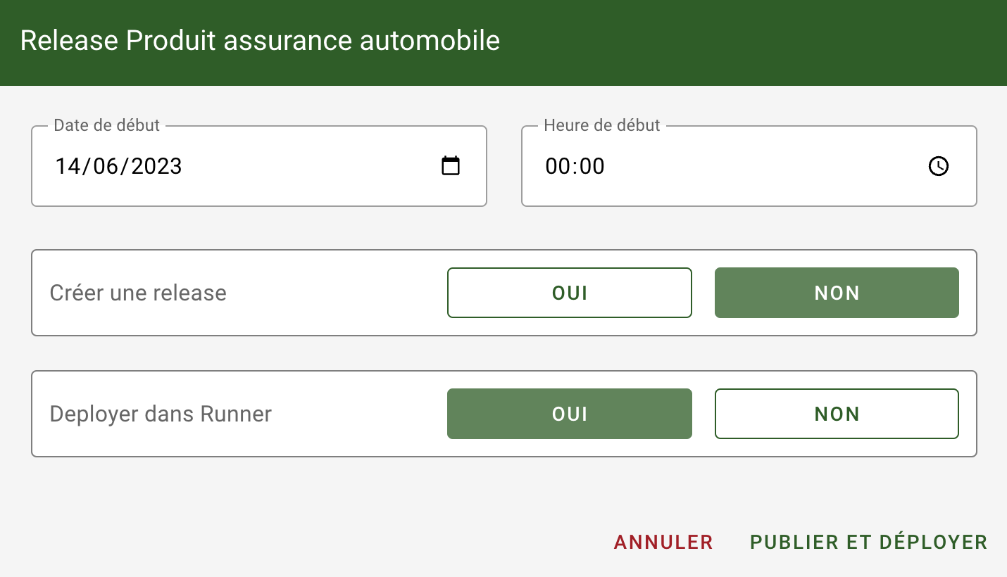Focus the Heure de début field
Screen dimensions: 1007x577
(725, 166)
